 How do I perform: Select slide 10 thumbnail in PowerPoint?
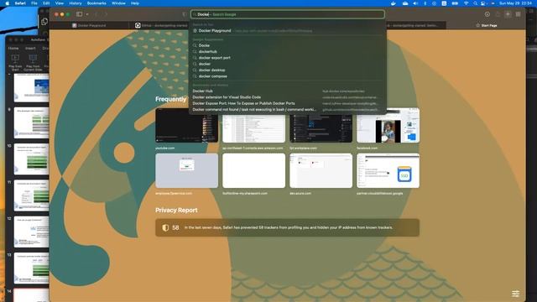click(x=32, y=159)
